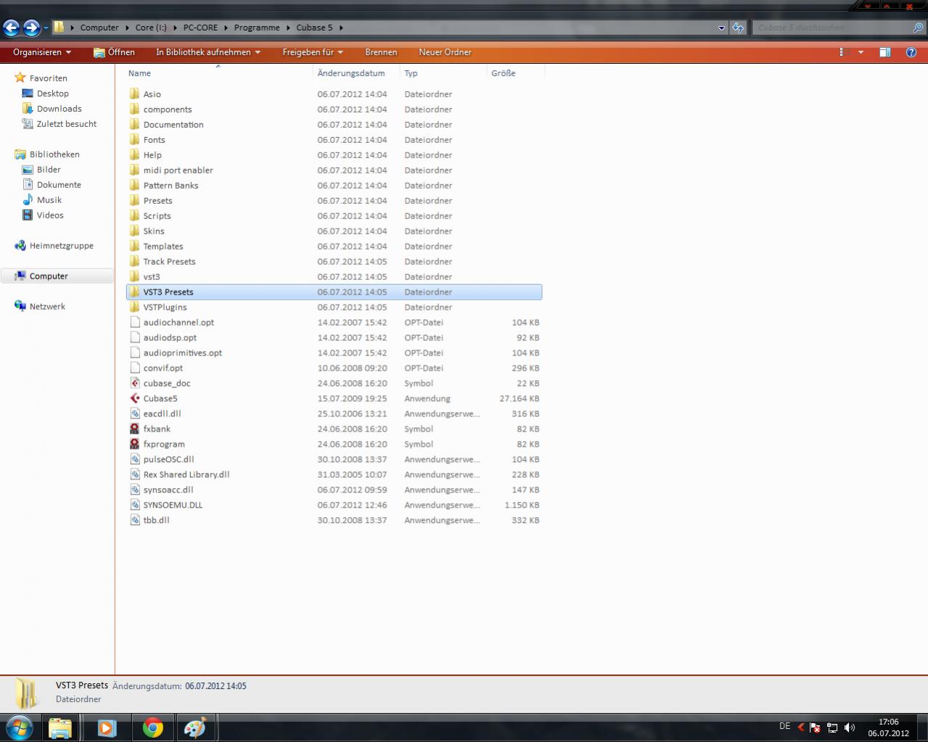Image resolution: width=928 pixels, height=742 pixels.
Task: Open Windows Explorer from the taskbar
Action: click(x=60, y=727)
